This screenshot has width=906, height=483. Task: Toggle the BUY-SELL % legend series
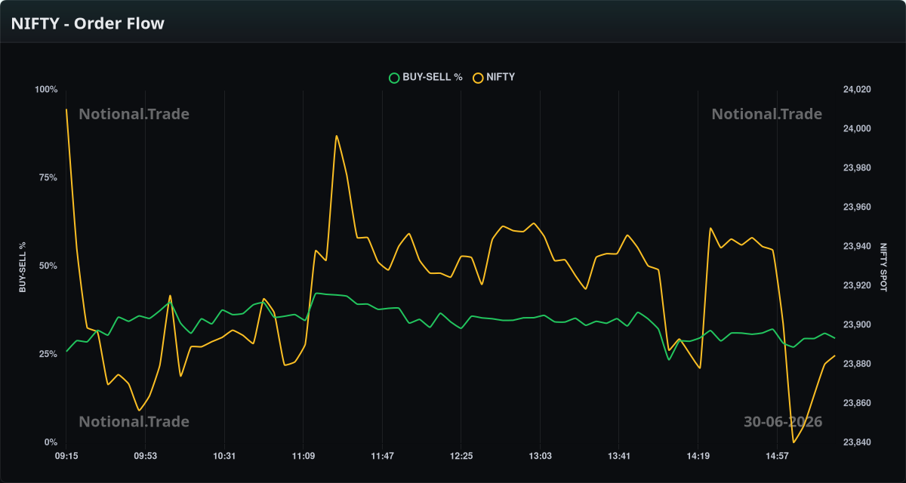click(426, 77)
